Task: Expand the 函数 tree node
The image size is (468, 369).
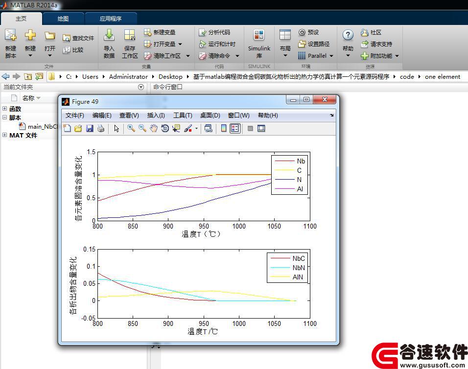Action: 5,109
